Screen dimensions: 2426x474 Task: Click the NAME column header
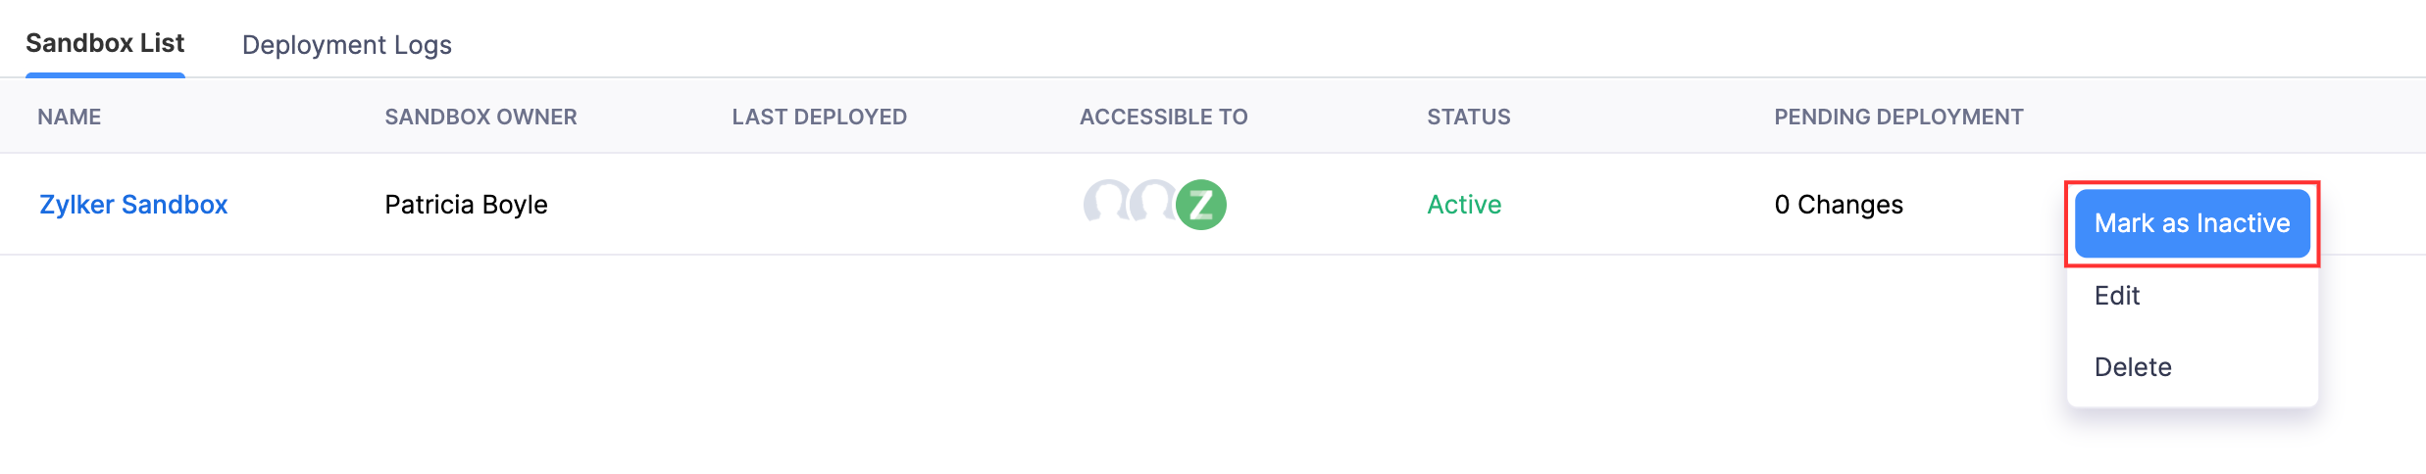70,117
